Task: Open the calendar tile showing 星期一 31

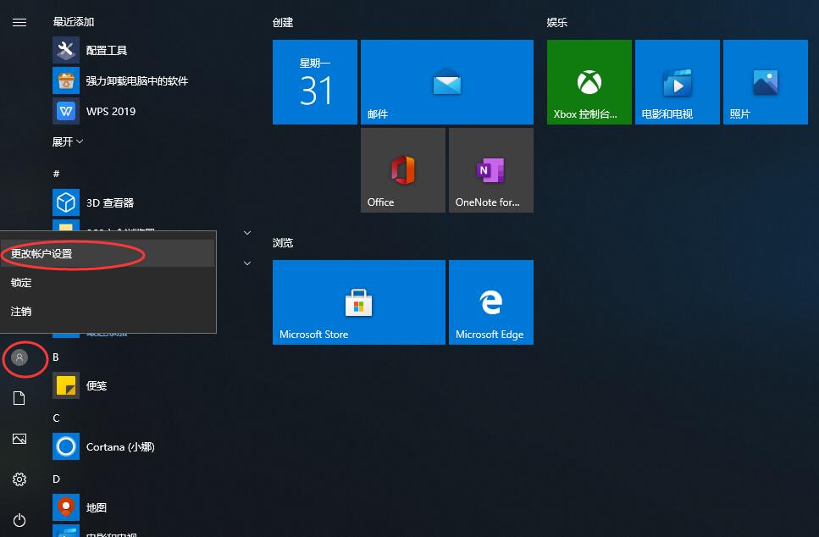Action: pyautogui.click(x=315, y=82)
